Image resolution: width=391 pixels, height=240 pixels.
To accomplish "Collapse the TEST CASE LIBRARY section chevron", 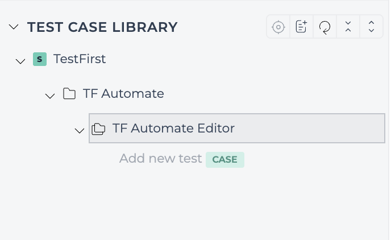I will tap(14, 26).
